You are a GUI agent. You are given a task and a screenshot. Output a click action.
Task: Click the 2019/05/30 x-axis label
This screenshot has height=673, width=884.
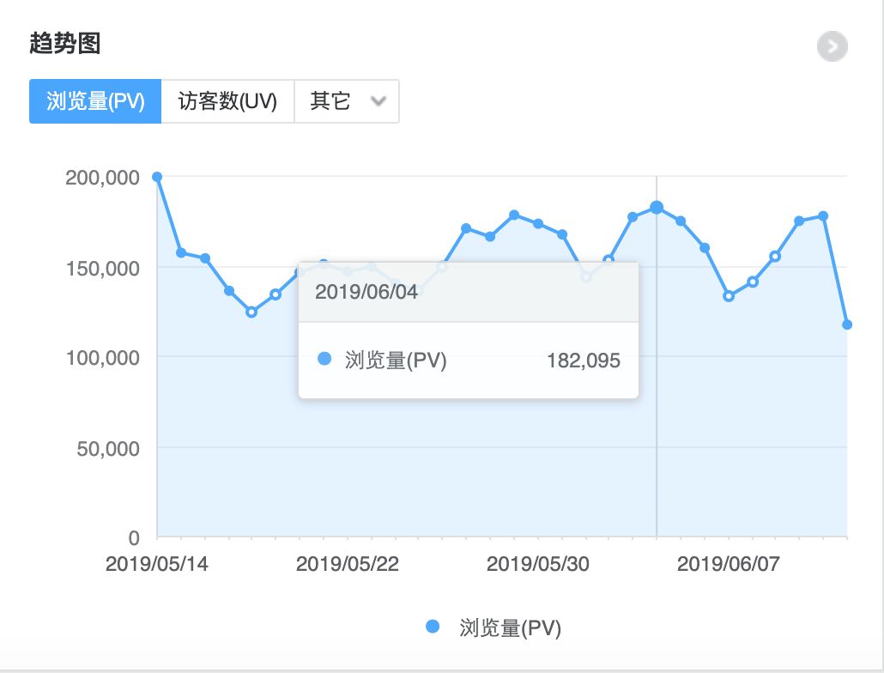point(538,564)
